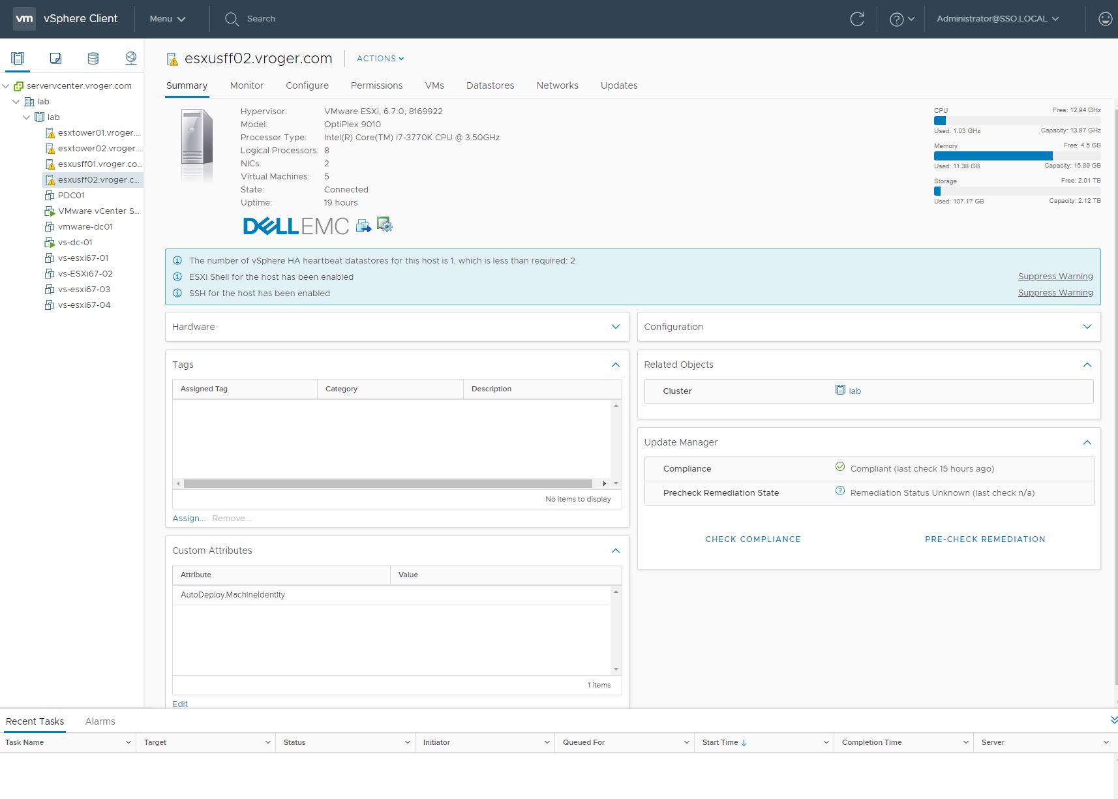
Task: Switch to the Configure tab
Action: click(x=307, y=85)
